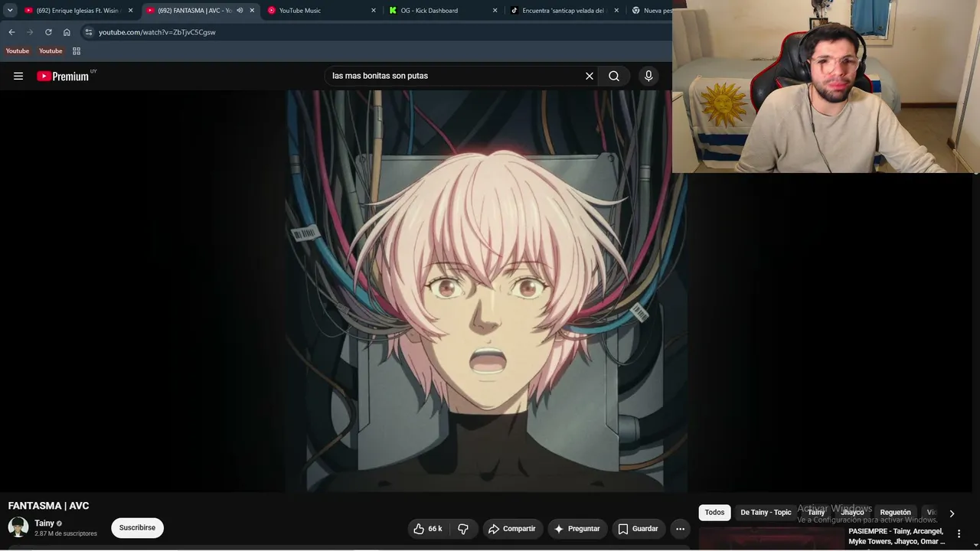Image resolution: width=980 pixels, height=551 pixels.
Task: Switch to the Nueva pestaña tab
Action: (x=650, y=11)
